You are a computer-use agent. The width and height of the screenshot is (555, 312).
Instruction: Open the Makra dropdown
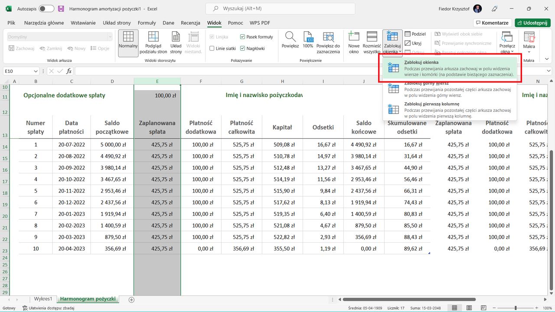[x=529, y=42]
